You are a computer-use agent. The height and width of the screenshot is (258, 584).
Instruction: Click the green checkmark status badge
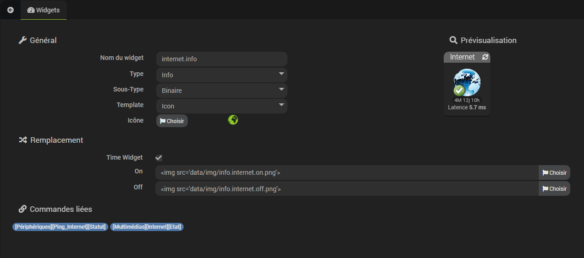(459, 90)
